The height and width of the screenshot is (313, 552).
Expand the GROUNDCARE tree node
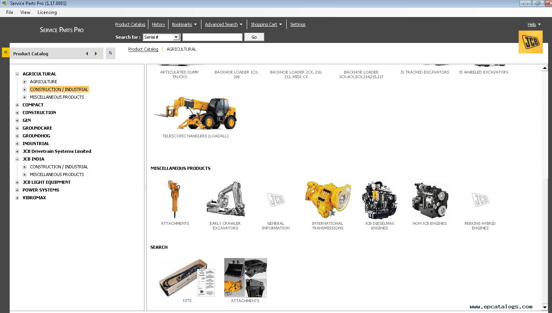[x=17, y=128]
